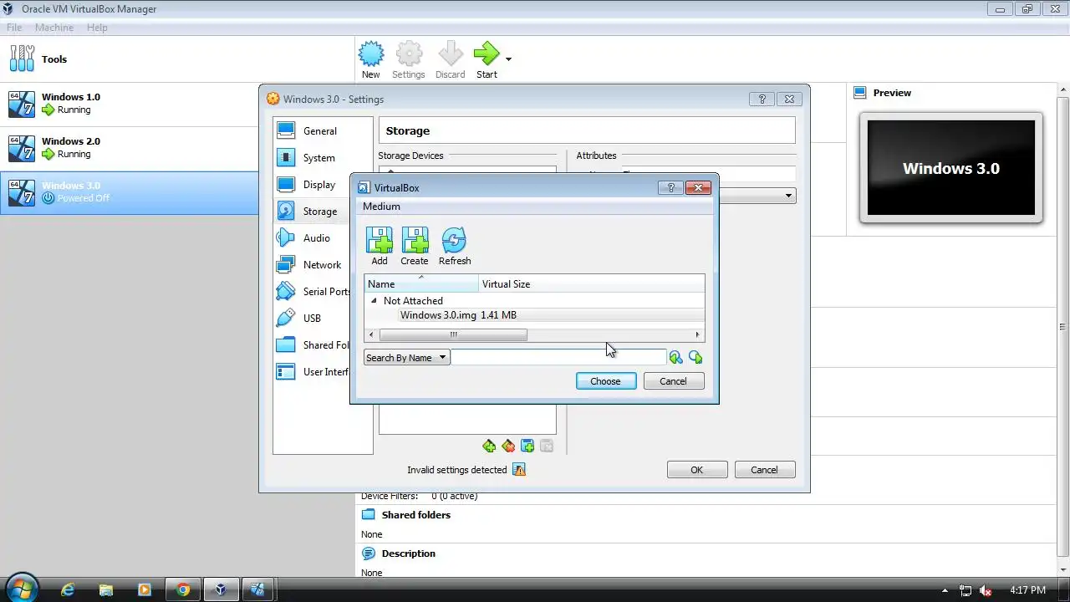Click Refresh icon in Medium dialog
1070x602 pixels.
coord(455,247)
